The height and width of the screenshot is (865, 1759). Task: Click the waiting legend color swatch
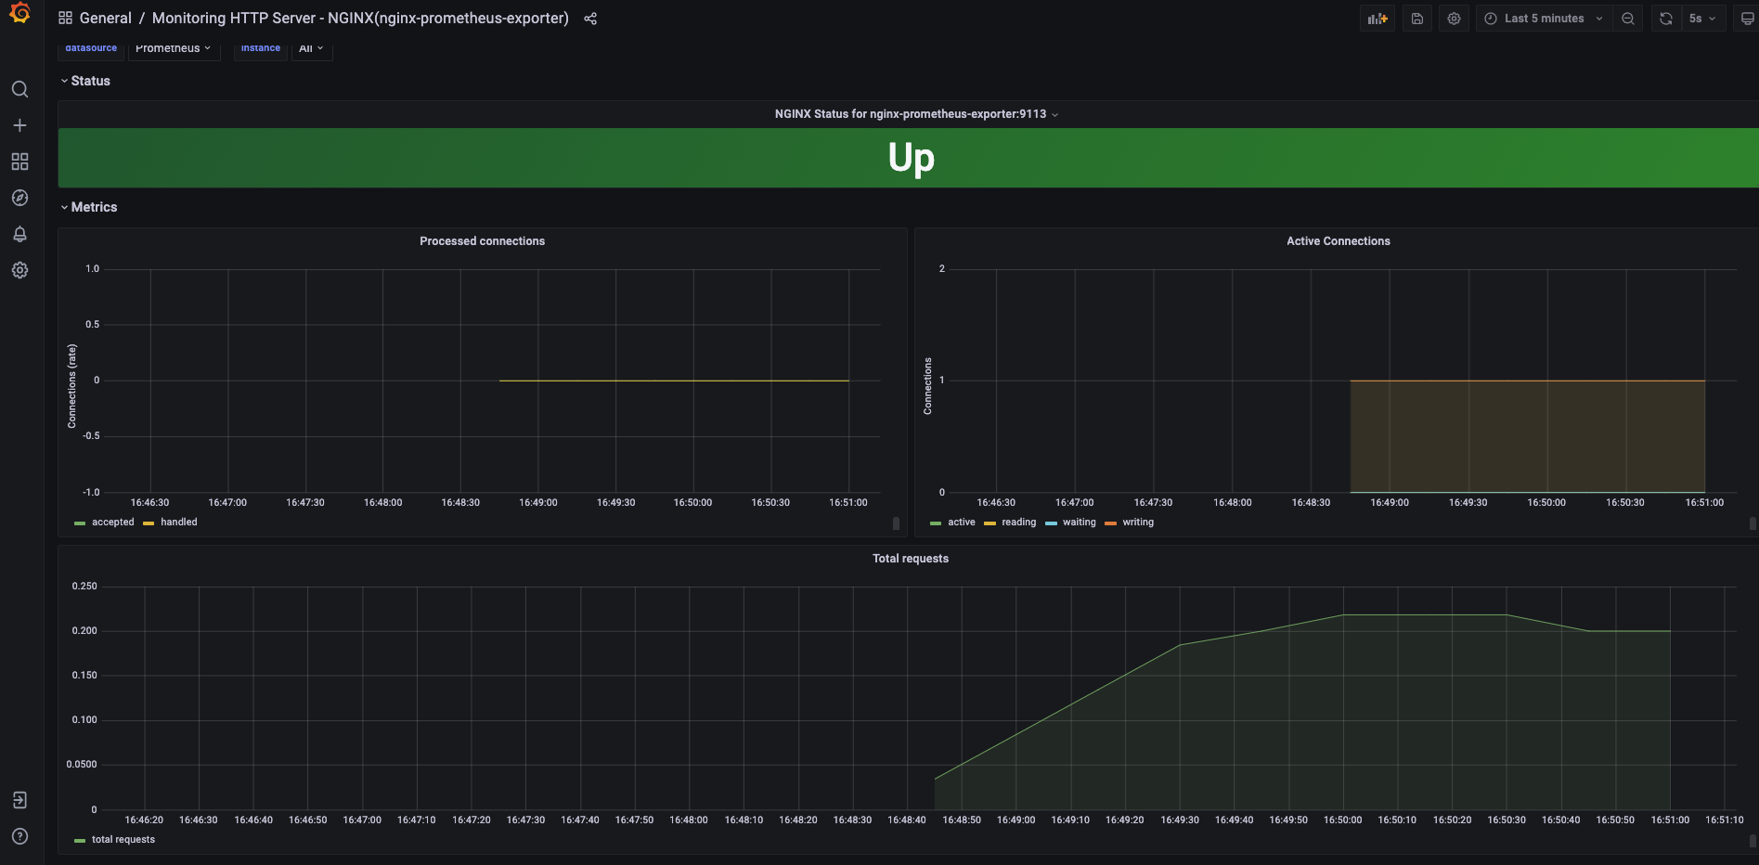coord(1051,523)
